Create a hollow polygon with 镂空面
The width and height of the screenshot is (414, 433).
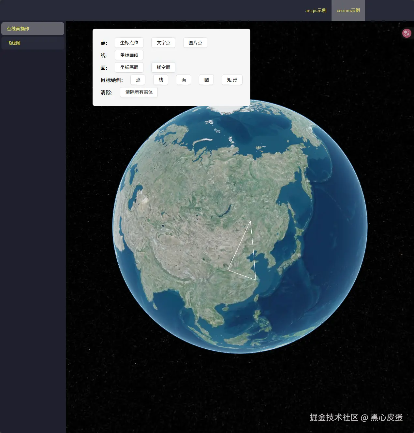click(163, 67)
